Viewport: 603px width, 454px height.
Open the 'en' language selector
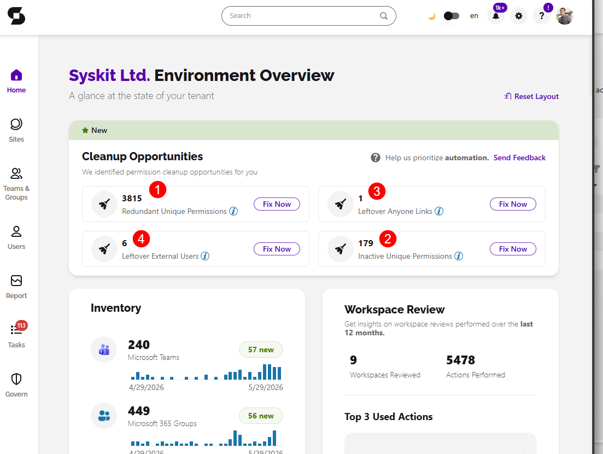coord(474,16)
